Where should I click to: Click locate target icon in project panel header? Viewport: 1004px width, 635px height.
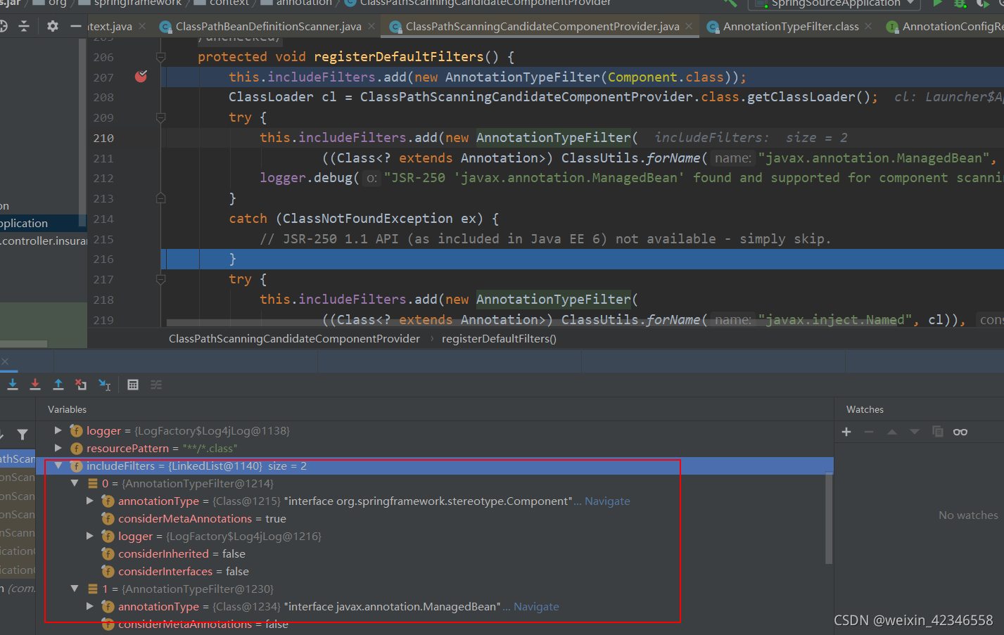[3, 26]
